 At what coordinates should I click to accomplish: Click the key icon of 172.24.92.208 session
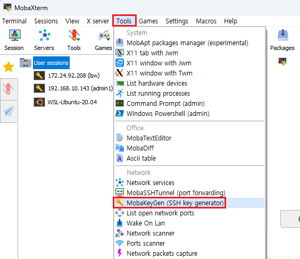click(x=39, y=76)
